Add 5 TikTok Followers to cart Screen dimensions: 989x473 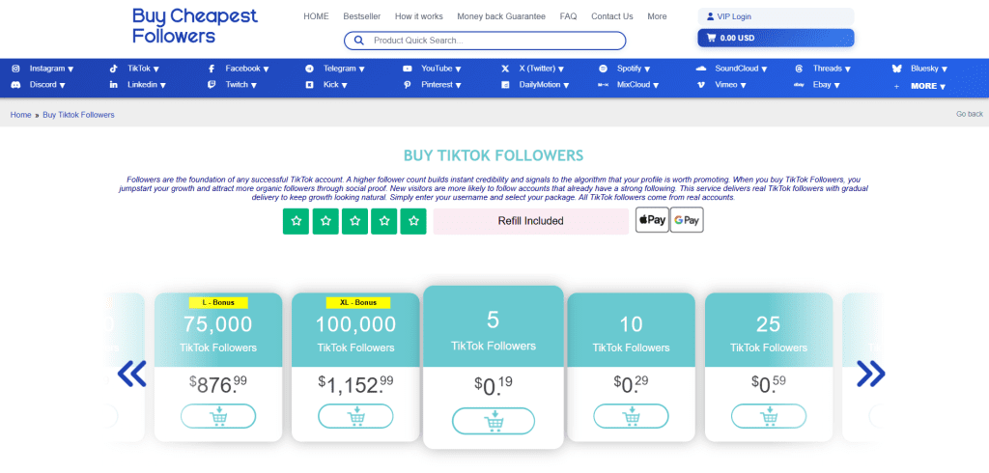pos(494,421)
